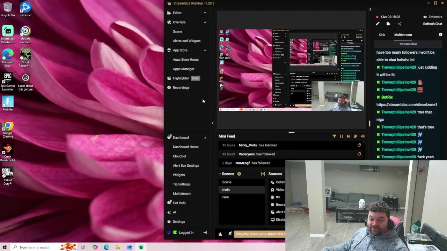Screen dimensions: 447x251
Task: Replay the Vaderyoun follow alert
Action: pyautogui.click(x=359, y=154)
